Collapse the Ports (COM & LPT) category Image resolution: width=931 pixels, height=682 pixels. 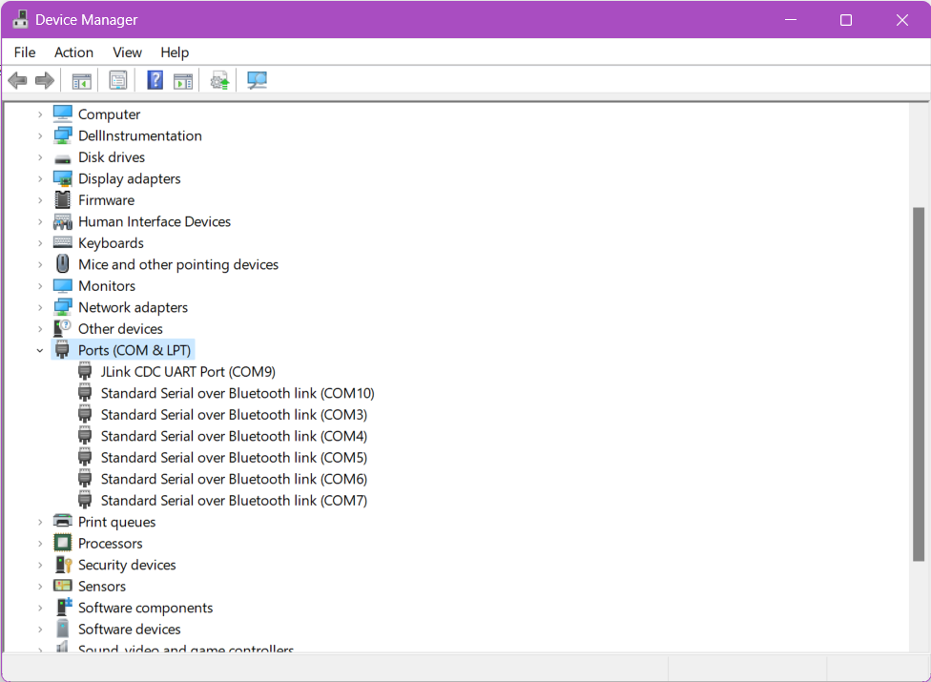39,349
